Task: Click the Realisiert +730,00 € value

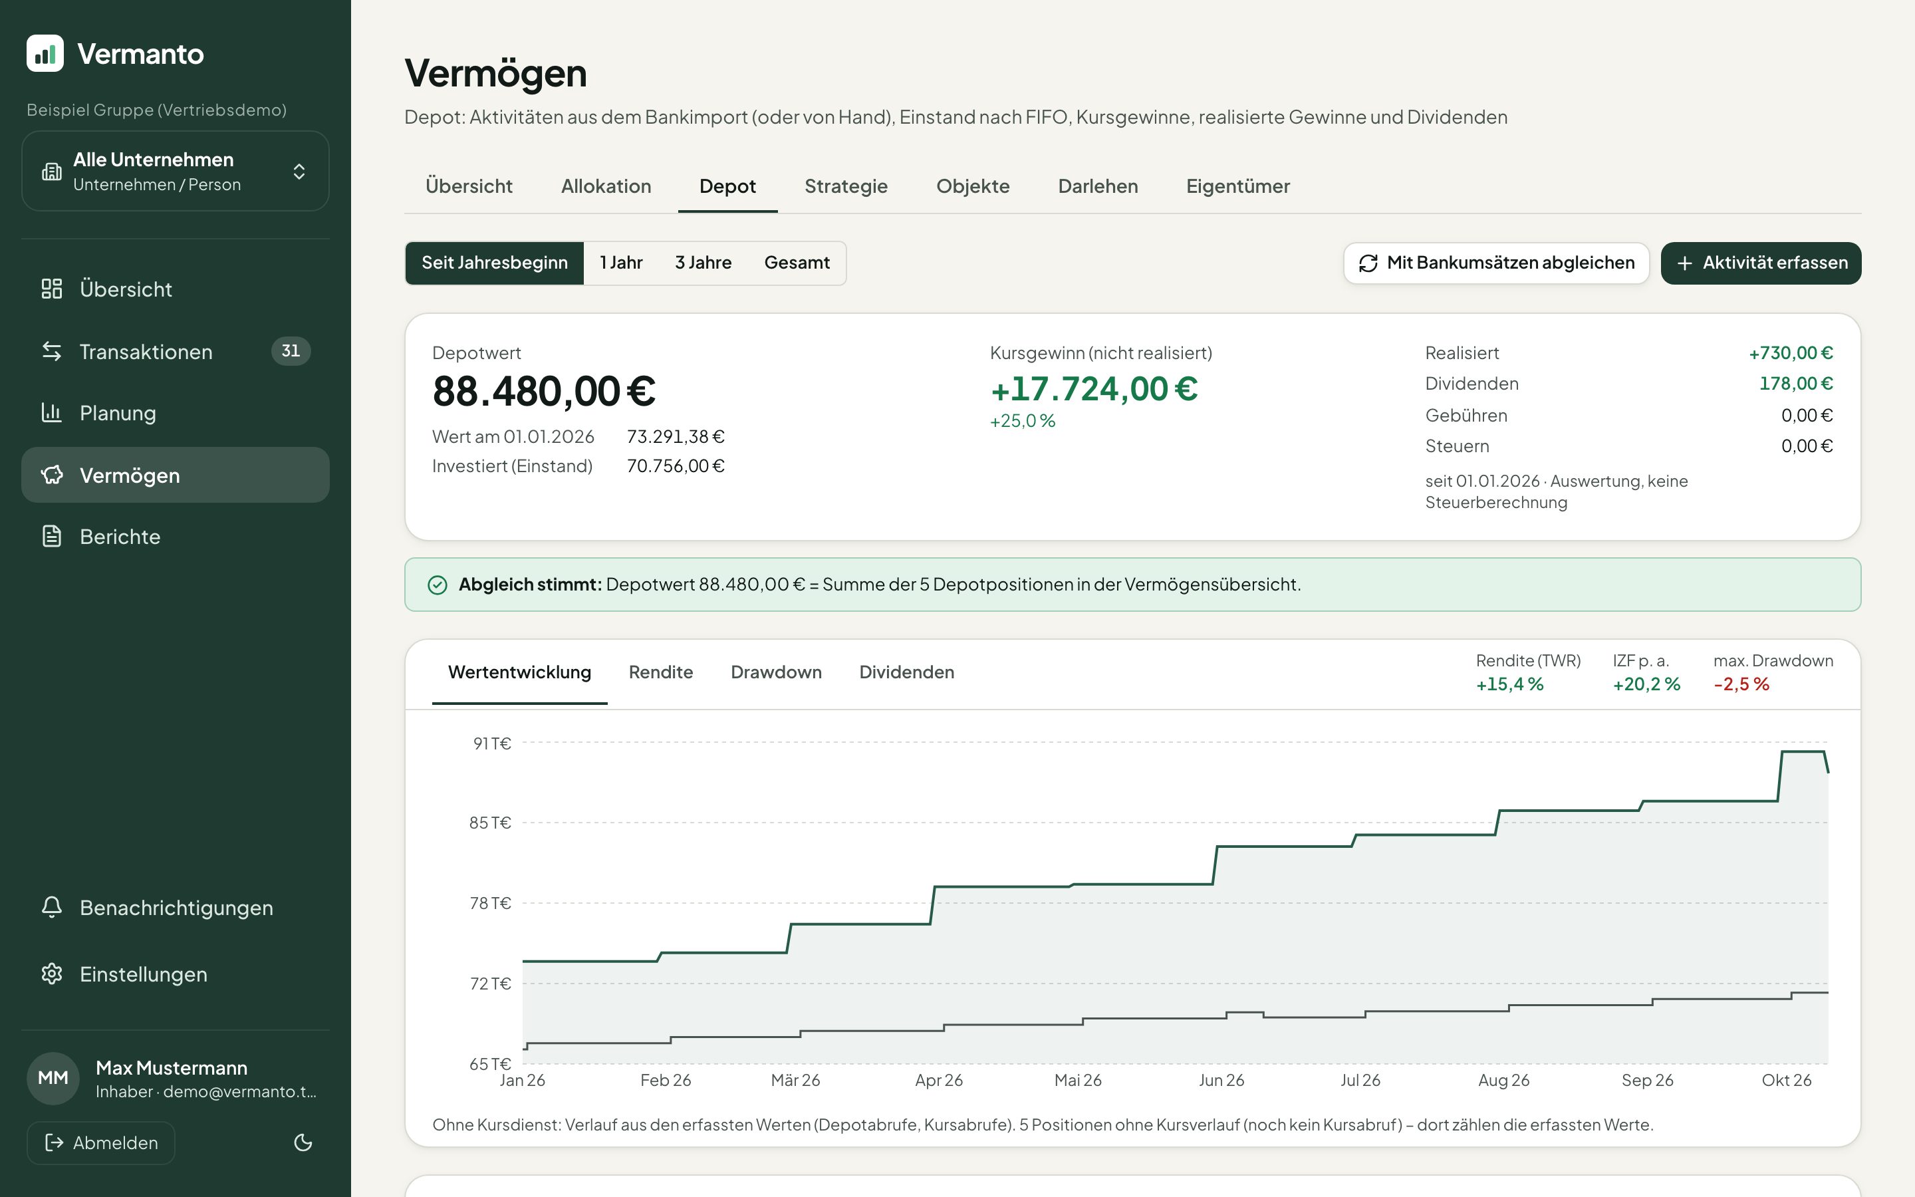Action: 1791,353
